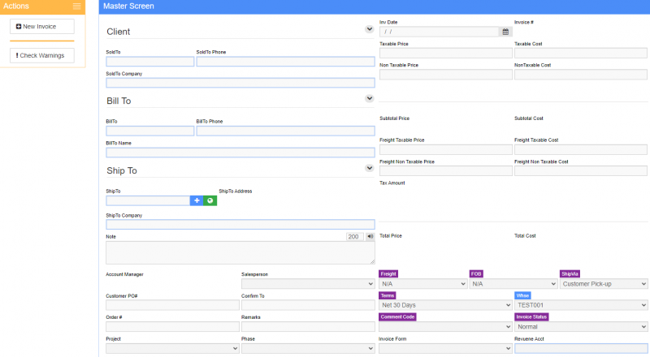Open the Actions panel hamburger menu
The height and width of the screenshot is (357, 650).
[x=76, y=6]
